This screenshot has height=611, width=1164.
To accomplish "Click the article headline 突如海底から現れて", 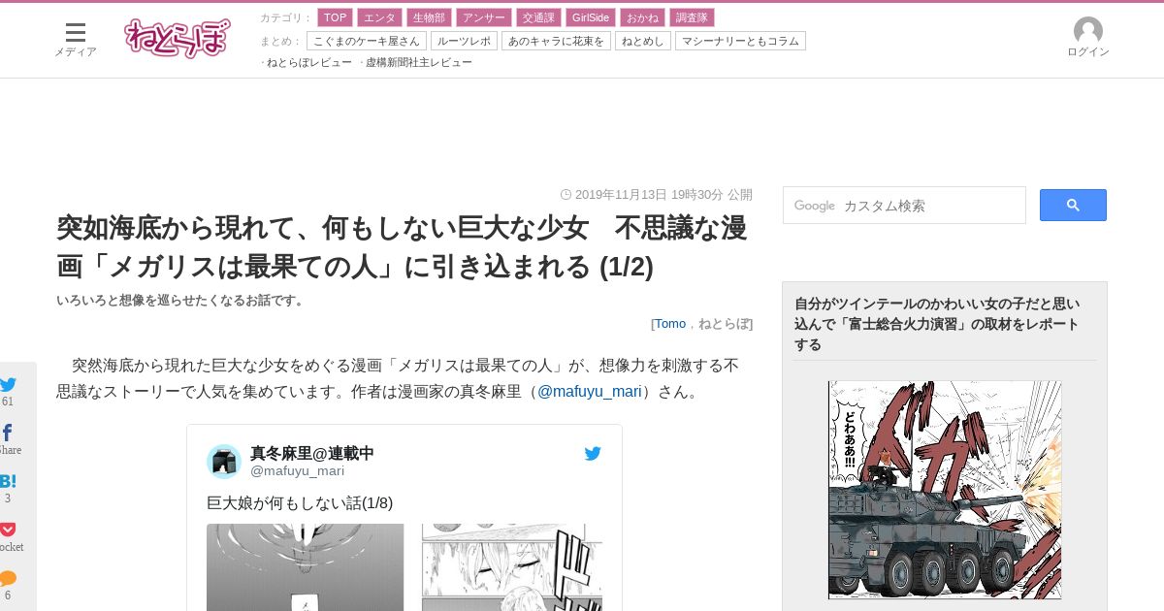I will point(402,246).
